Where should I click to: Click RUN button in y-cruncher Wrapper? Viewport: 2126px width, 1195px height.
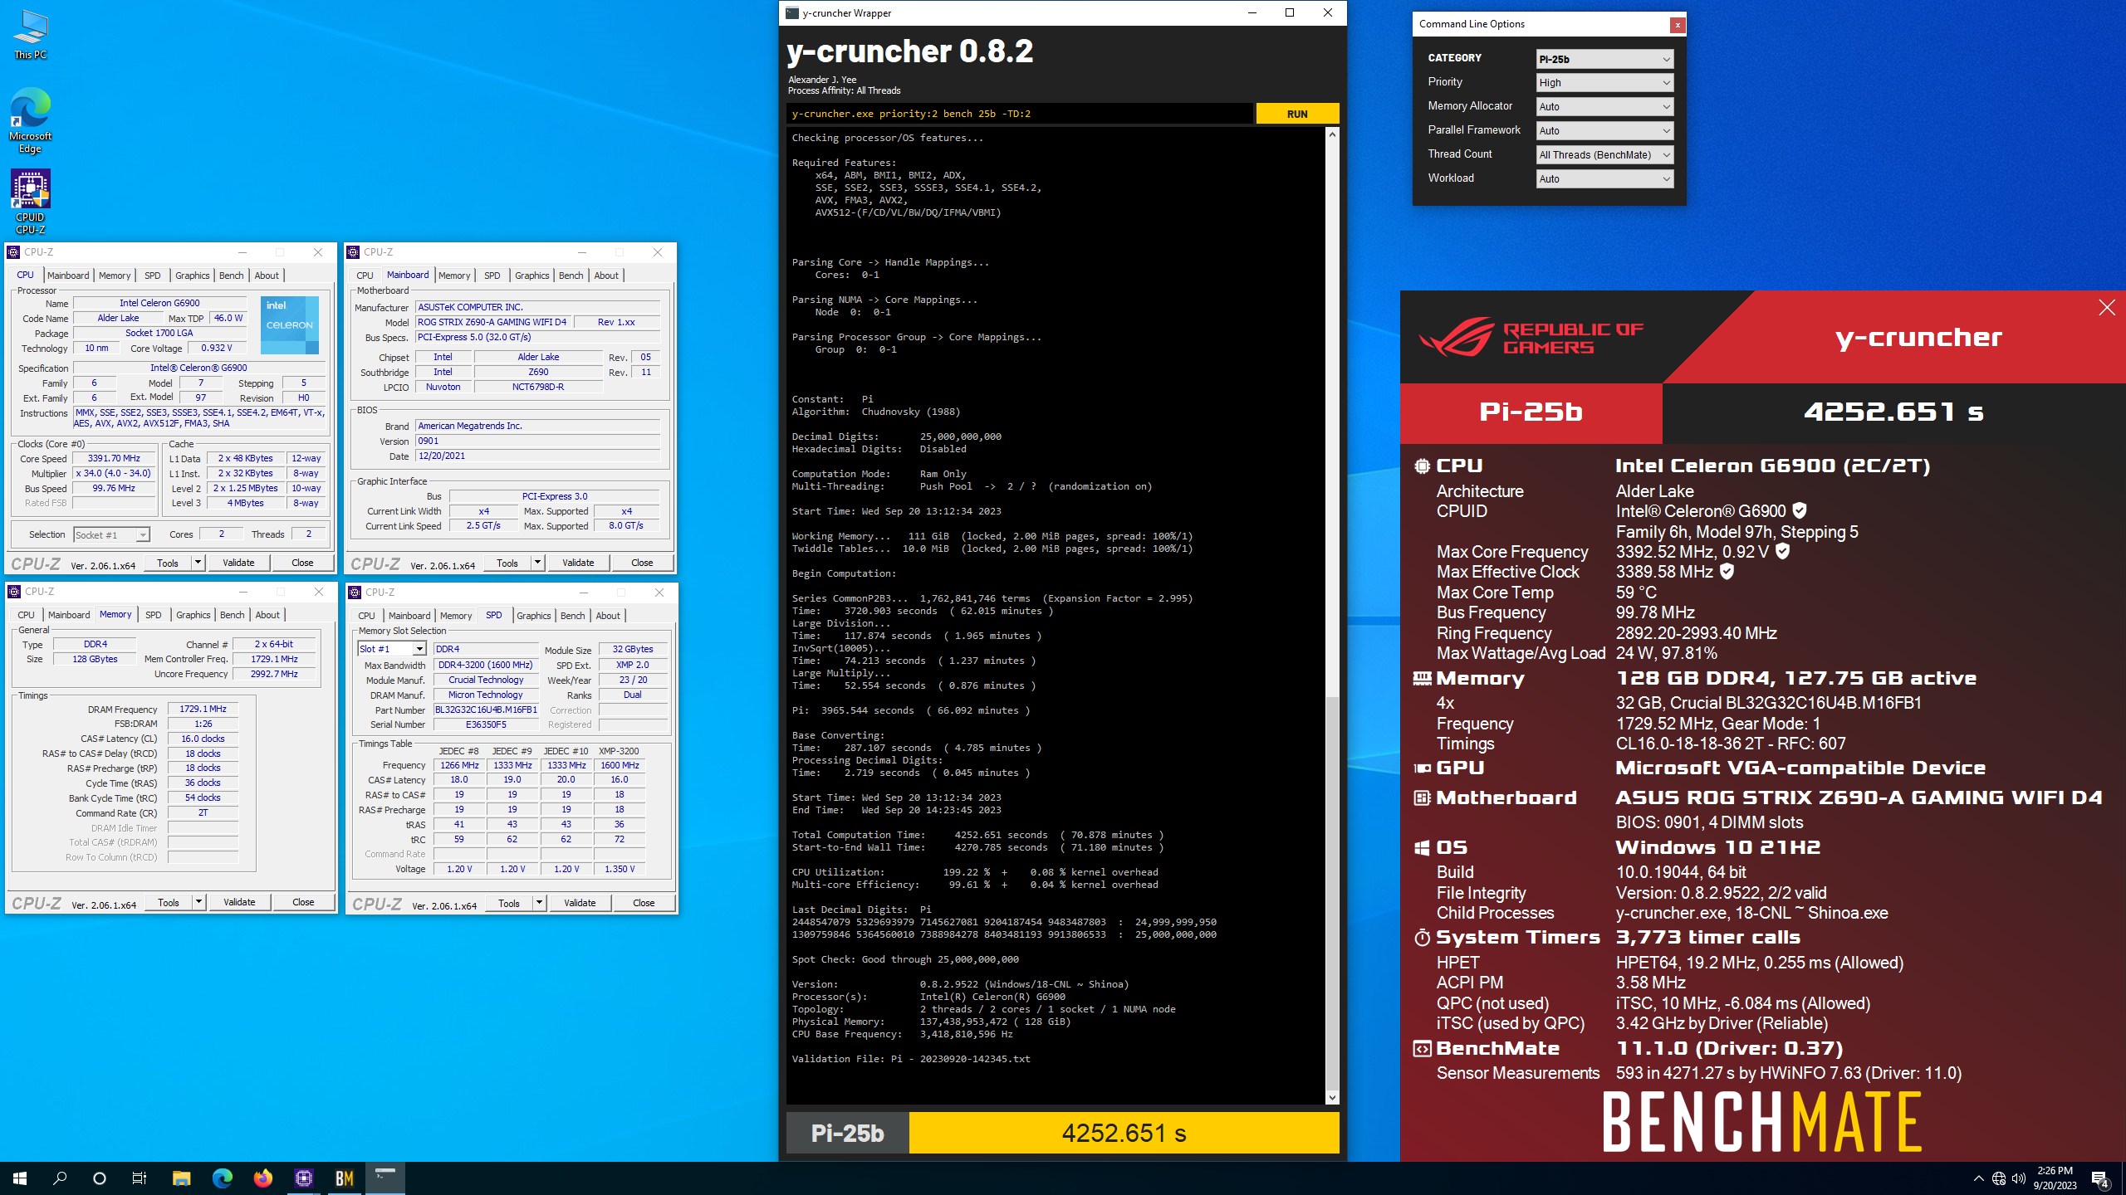1297,114
